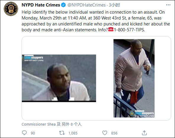
Task: Retweet using the retweet arrows icon
Action: 62,133
